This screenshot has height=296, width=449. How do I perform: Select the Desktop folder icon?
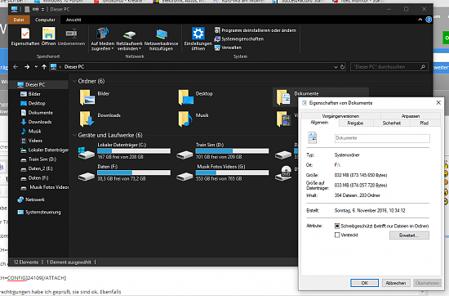185,97
